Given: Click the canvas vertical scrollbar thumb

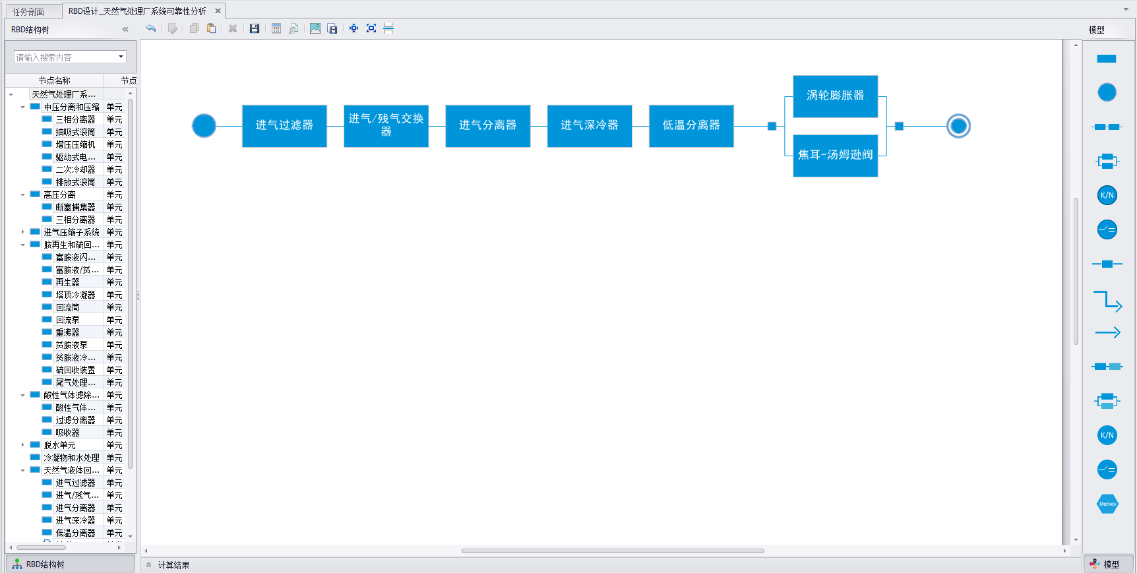Looking at the screenshot, I should pos(1076,271).
